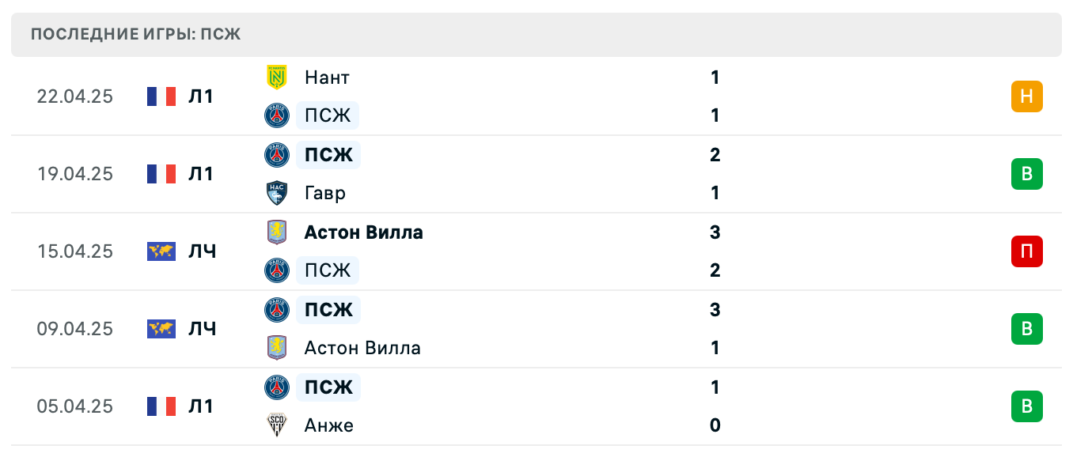Click the Nantes club crest icon
Image resolution: width=1073 pixels, height=457 pixels.
(276, 77)
